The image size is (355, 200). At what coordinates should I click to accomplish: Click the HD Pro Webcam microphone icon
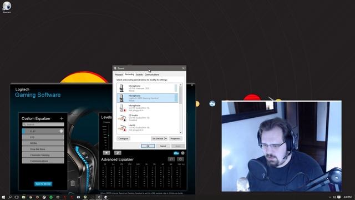coord(121,88)
